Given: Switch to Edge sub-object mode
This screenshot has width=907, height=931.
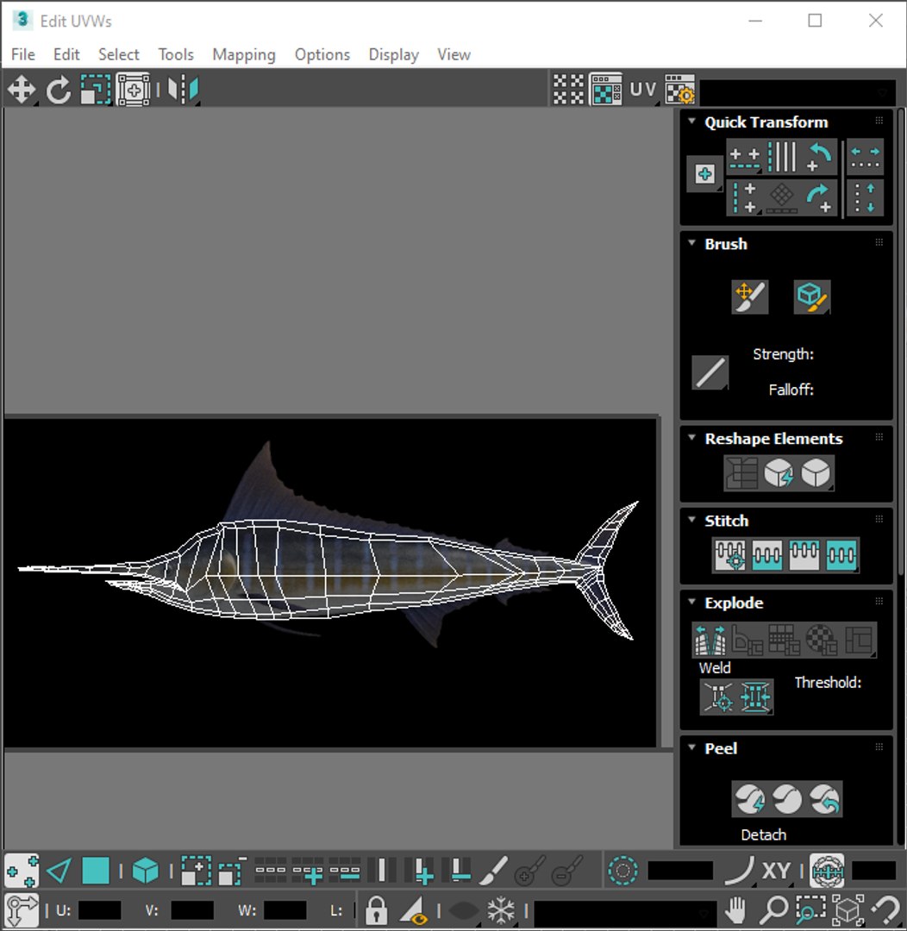Looking at the screenshot, I should [x=59, y=871].
